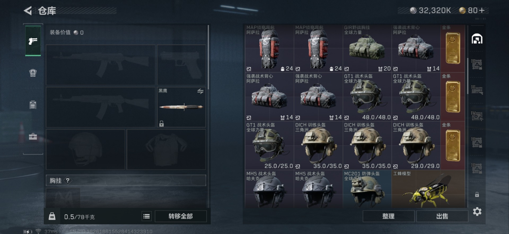Open the backpack tab in left sidebar

pyautogui.click(x=33, y=73)
